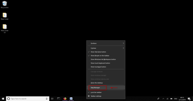Select the New folder (2) desktop icon
Image resolution: width=193 pixels, height=101 pixels.
pyautogui.click(x=5, y=28)
